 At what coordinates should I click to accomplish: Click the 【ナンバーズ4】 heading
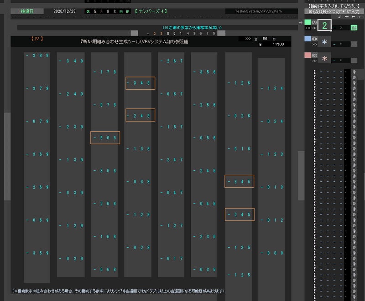pos(151,11)
